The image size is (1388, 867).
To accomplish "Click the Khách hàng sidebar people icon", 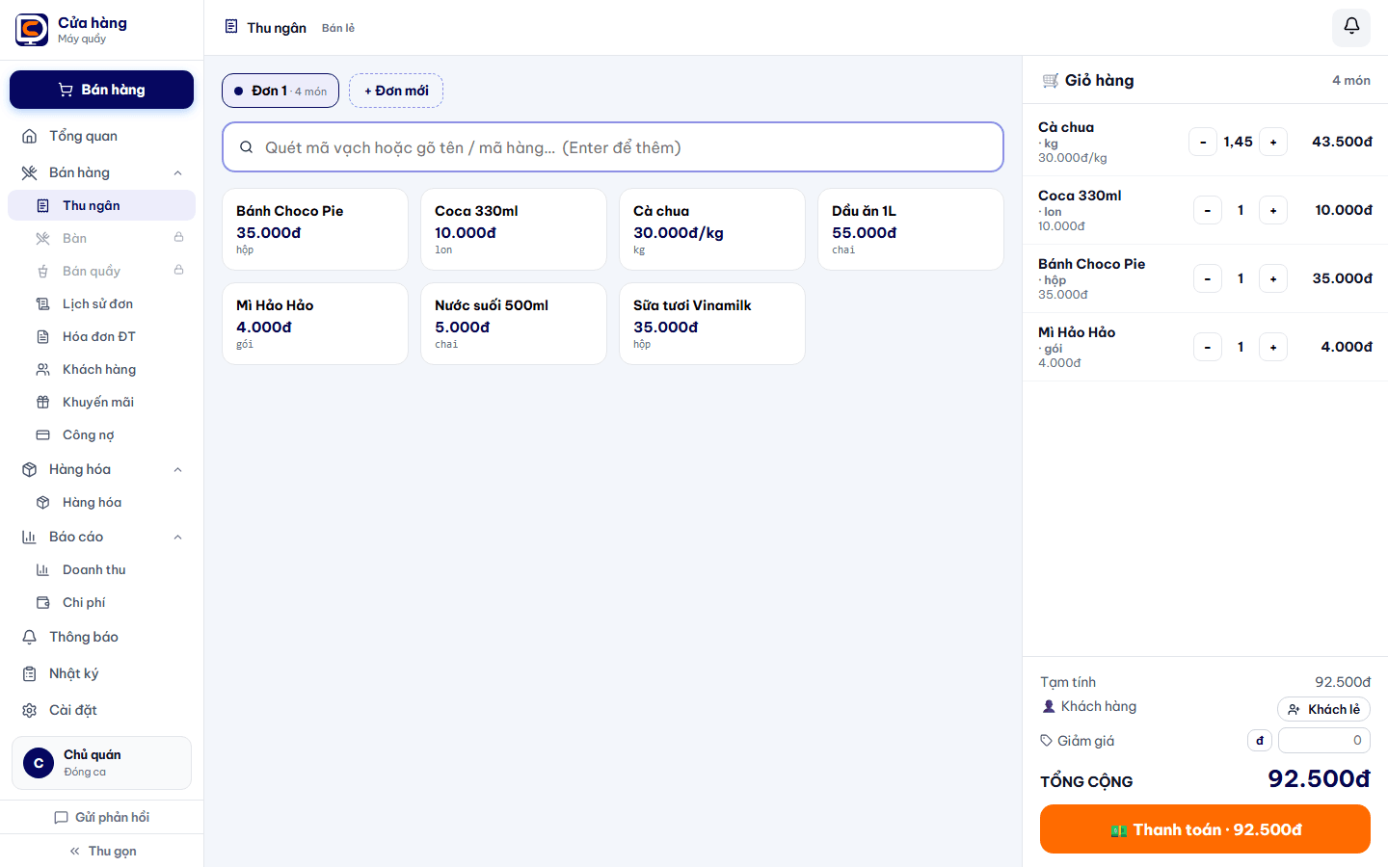I will (42, 369).
